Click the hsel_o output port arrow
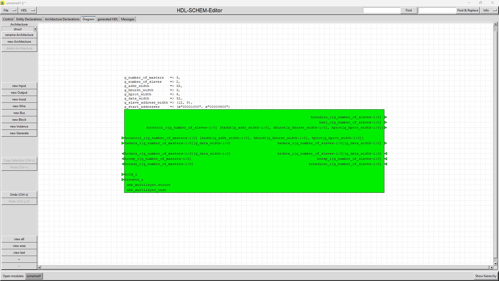The height and width of the screenshot is (281, 499). click(x=385, y=122)
